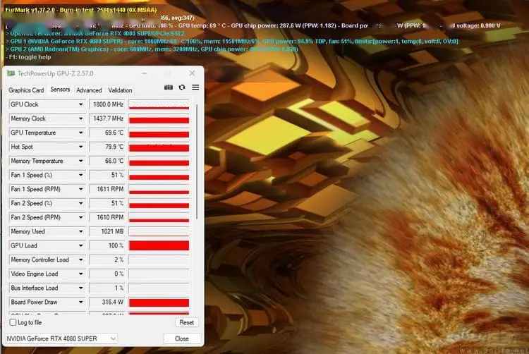Click the Memory Clock history graph
Screen dimensions: 529x354
[x=159, y=118]
